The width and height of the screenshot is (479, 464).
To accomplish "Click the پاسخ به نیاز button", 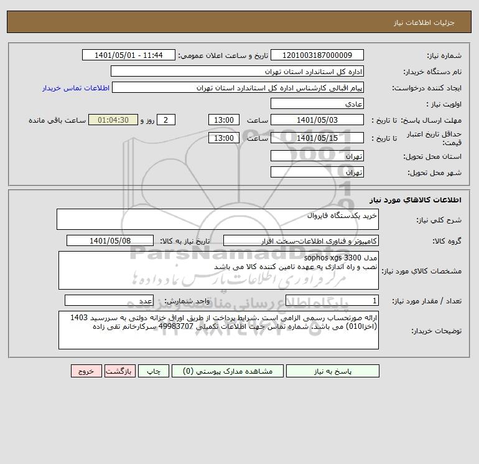I will pyautogui.click(x=333, y=371).
